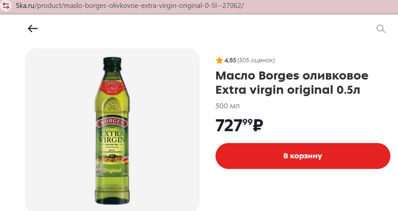
Task: Click the 4,85 rating value
Action: [230, 61]
